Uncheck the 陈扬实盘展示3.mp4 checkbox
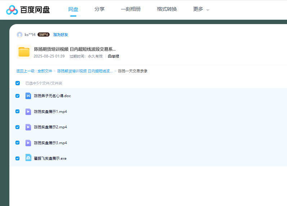Viewport: 287px width, 206px height. point(18,143)
